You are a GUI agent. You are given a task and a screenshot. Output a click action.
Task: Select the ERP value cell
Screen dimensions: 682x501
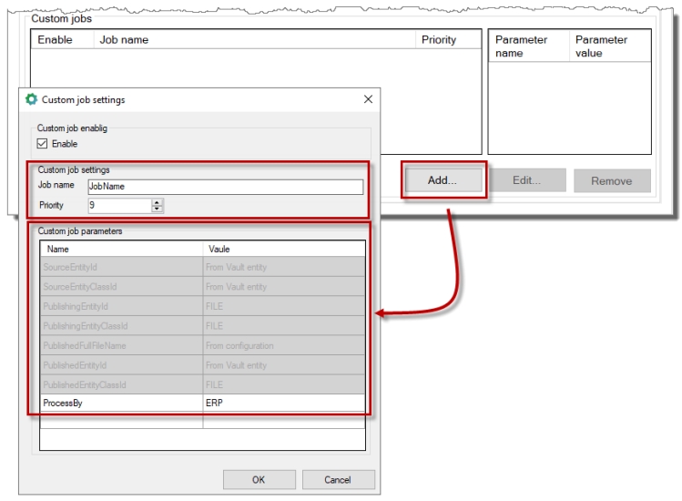283,403
